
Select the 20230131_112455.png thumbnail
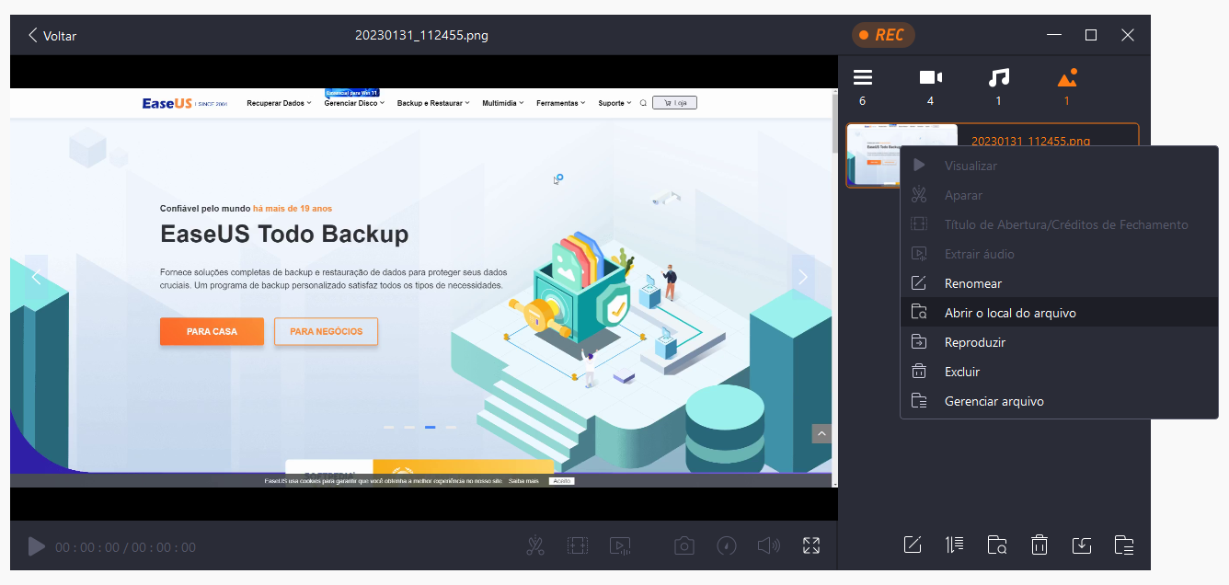[x=902, y=155]
